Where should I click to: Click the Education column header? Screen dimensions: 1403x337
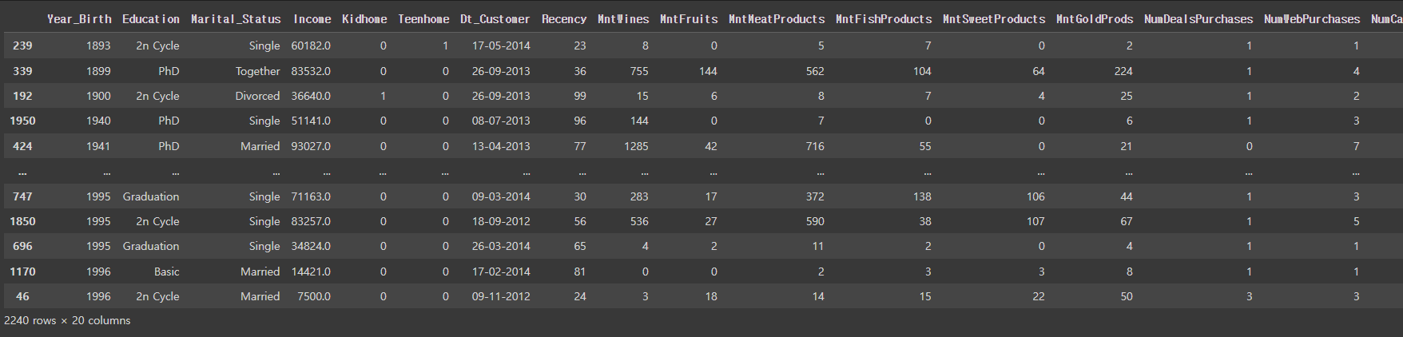point(151,19)
